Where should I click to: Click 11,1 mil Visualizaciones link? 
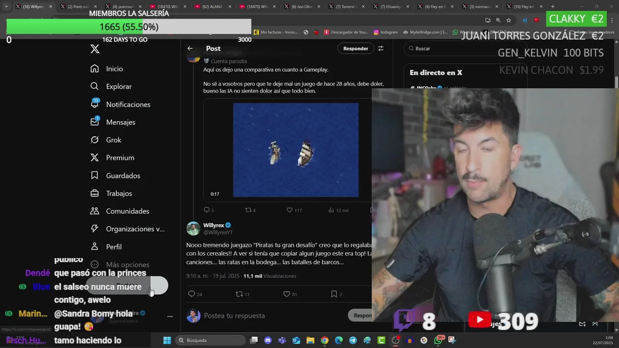[x=270, y=276]
